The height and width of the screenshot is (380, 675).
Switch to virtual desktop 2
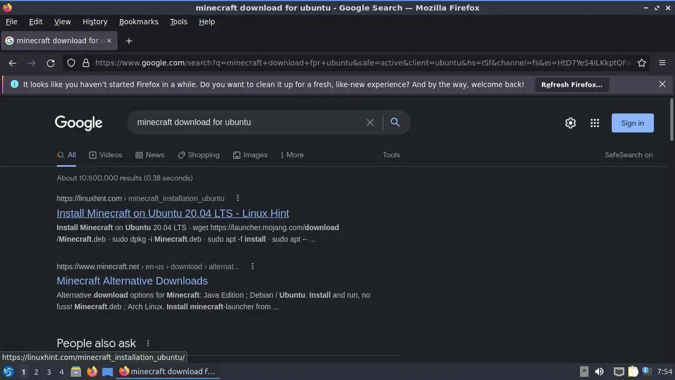(36, 372)
